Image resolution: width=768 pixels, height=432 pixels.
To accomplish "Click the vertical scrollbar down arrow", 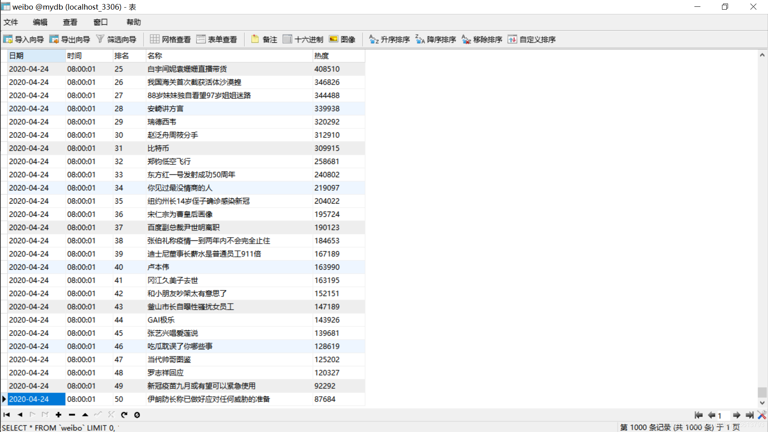I will point(762,403).
